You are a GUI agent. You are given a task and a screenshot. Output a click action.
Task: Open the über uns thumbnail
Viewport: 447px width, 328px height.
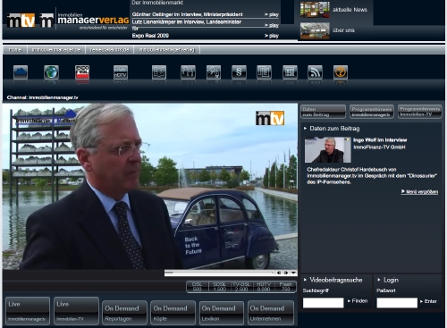tap(315, 30)
